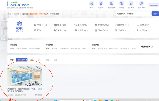Select the 工学 (2238) category

pos(41,25)
